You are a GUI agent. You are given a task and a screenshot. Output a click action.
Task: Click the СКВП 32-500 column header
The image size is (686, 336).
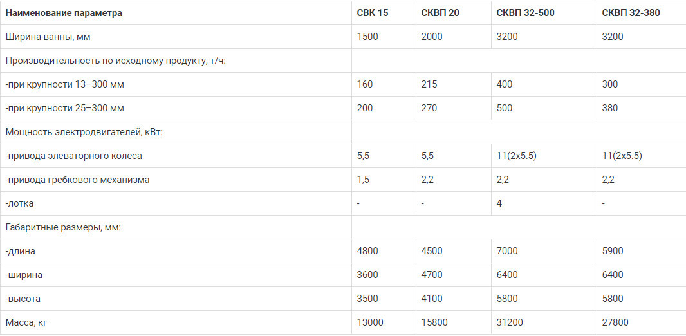coord(525,13)
